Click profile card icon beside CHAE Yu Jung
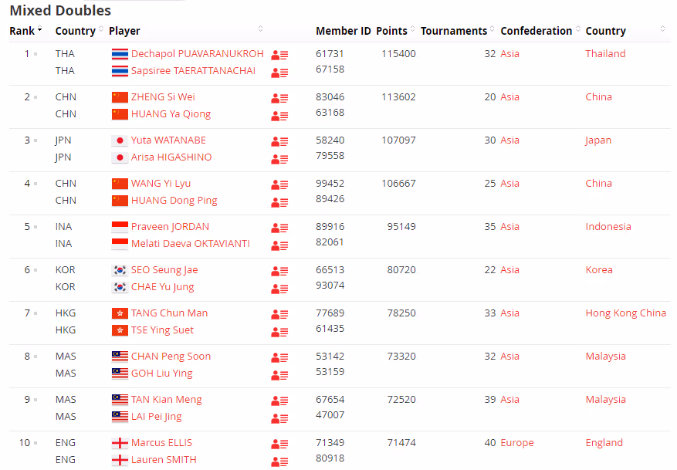This screenshot has height=470, width=677. pos(279,289)
